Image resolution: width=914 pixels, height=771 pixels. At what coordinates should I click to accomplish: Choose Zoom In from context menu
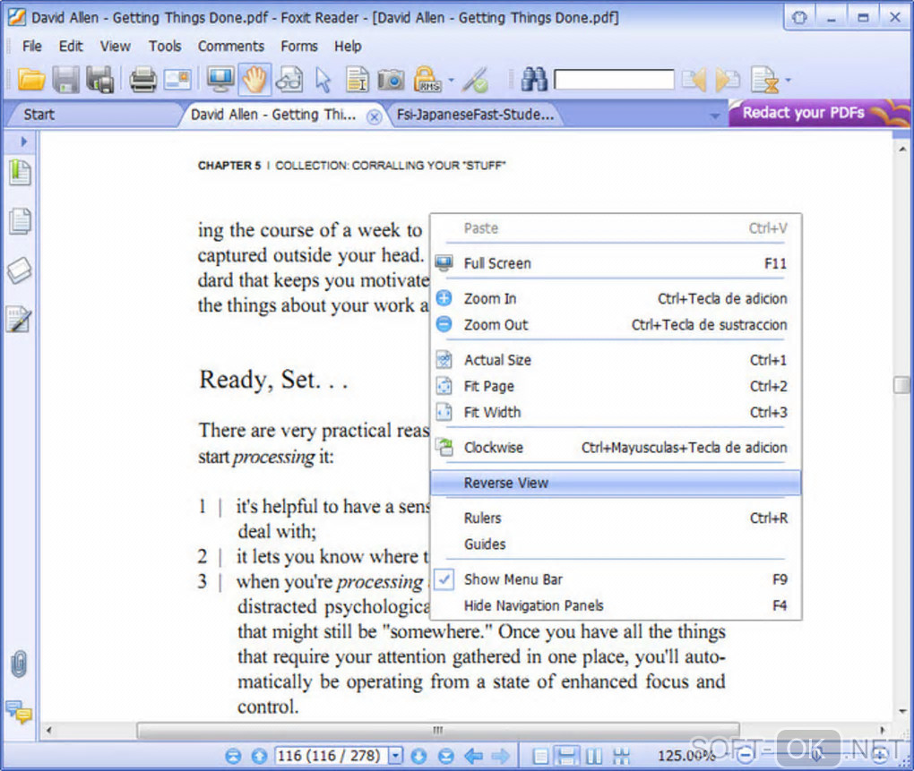[618, 299]
